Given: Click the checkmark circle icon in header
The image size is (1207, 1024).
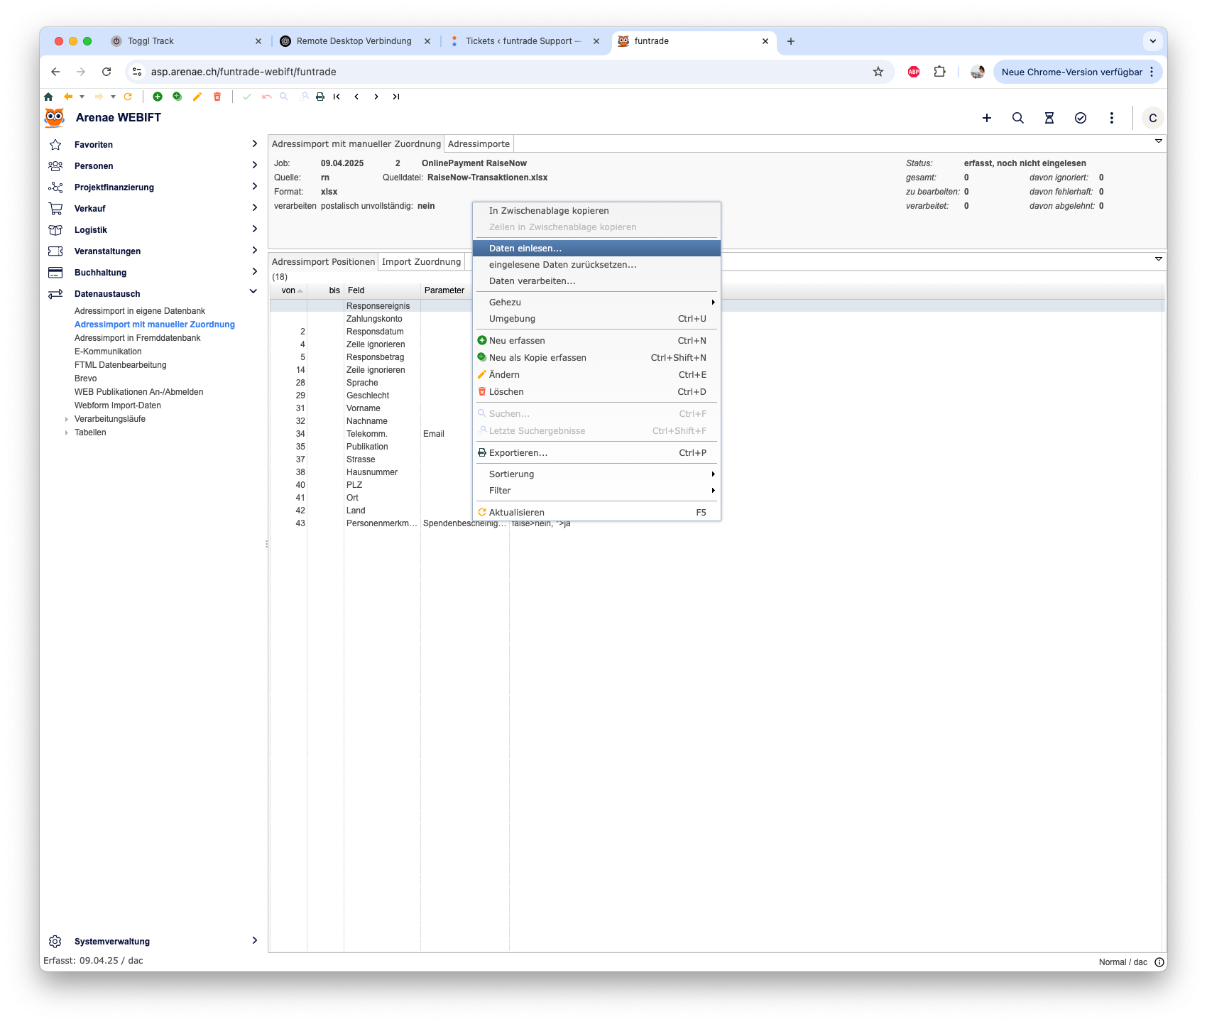Looking at the screenshot, I should 1080,118.
